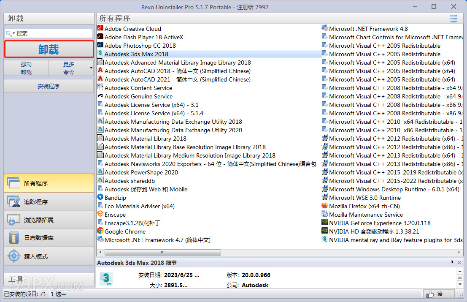Image resolution: width=467 pixels, height=302 pixels.
Task: Click the Autodesk AutoCAD 2021 icon
Action: click(x=100, y=79)
